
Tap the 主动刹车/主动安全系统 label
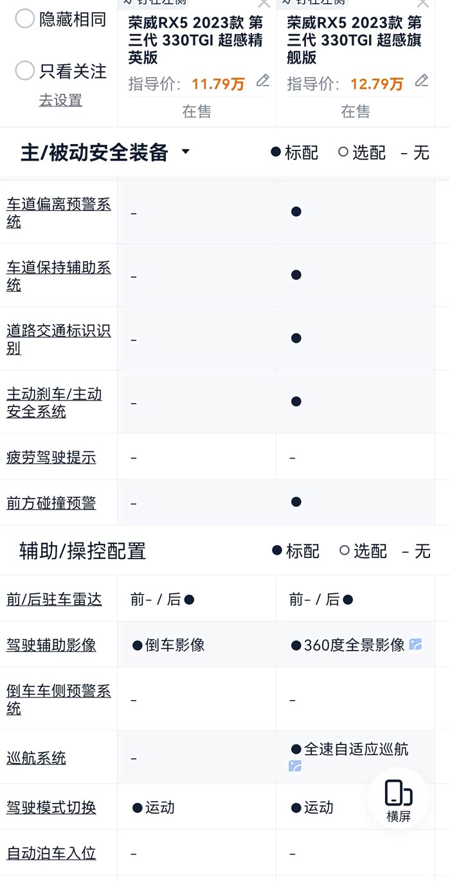[55, 402]
